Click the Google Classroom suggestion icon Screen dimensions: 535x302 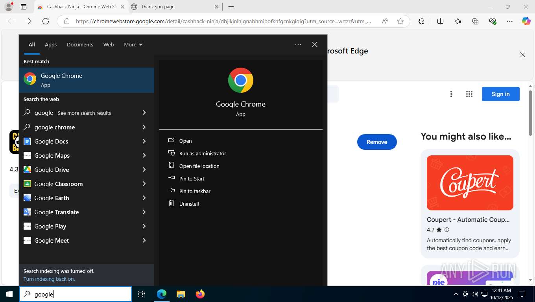(x=27, y=184)
